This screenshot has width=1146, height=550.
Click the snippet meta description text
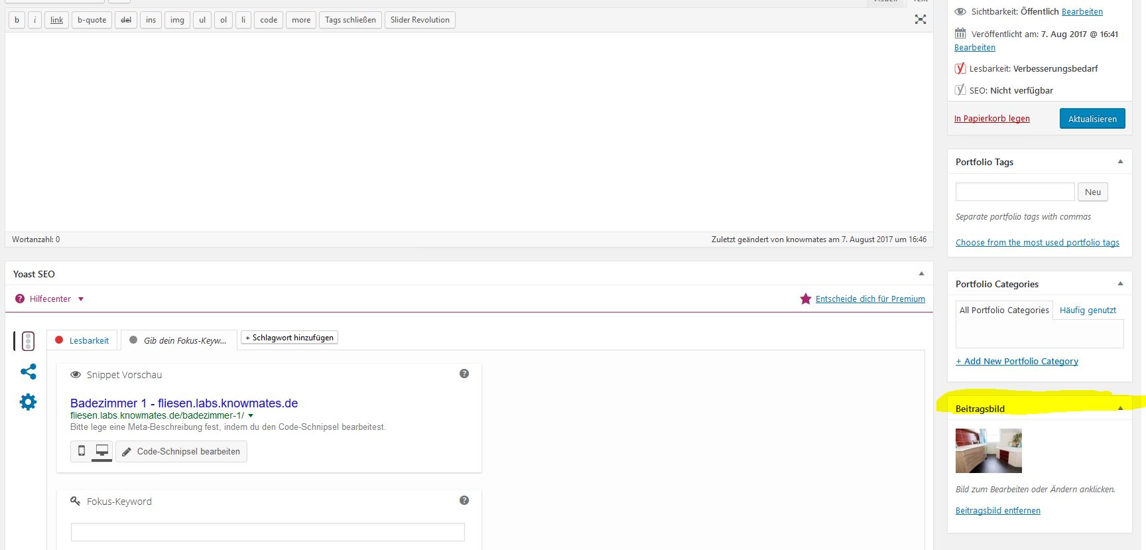228,427
